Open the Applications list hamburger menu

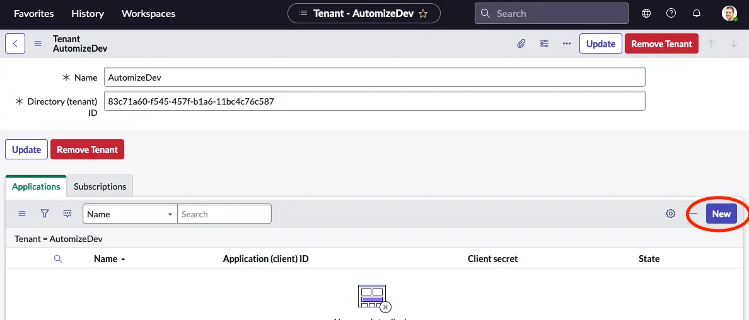point(22,214)
